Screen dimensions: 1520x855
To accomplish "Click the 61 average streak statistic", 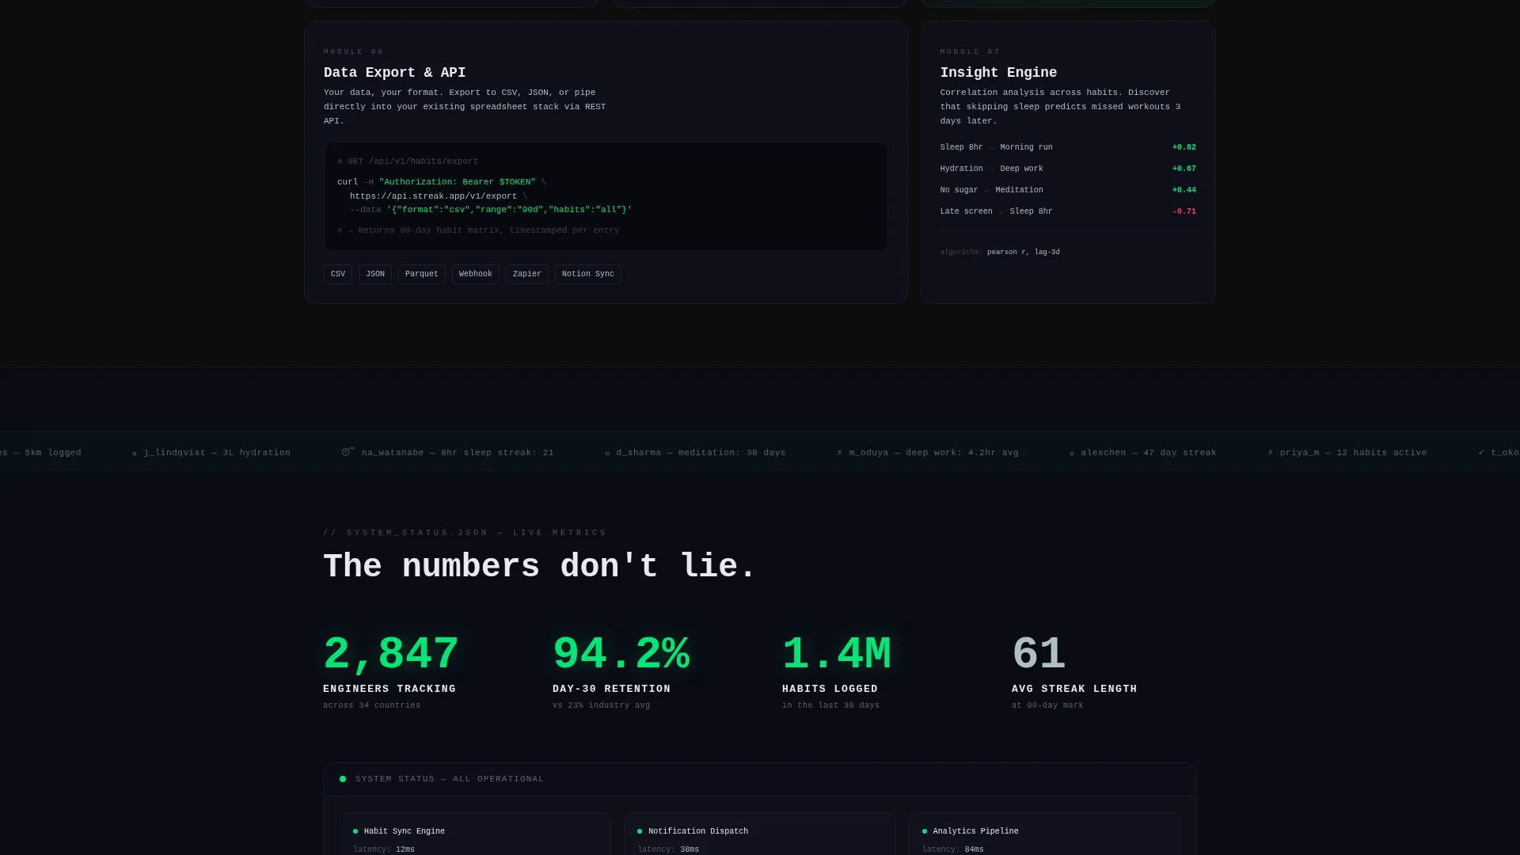I will [x=1039, y=655].
